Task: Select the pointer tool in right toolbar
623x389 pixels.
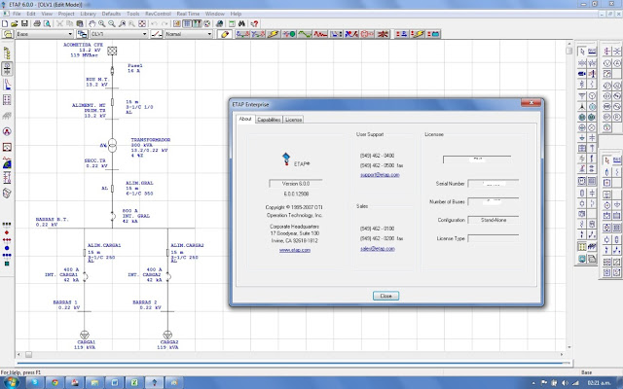Action: 582,52
